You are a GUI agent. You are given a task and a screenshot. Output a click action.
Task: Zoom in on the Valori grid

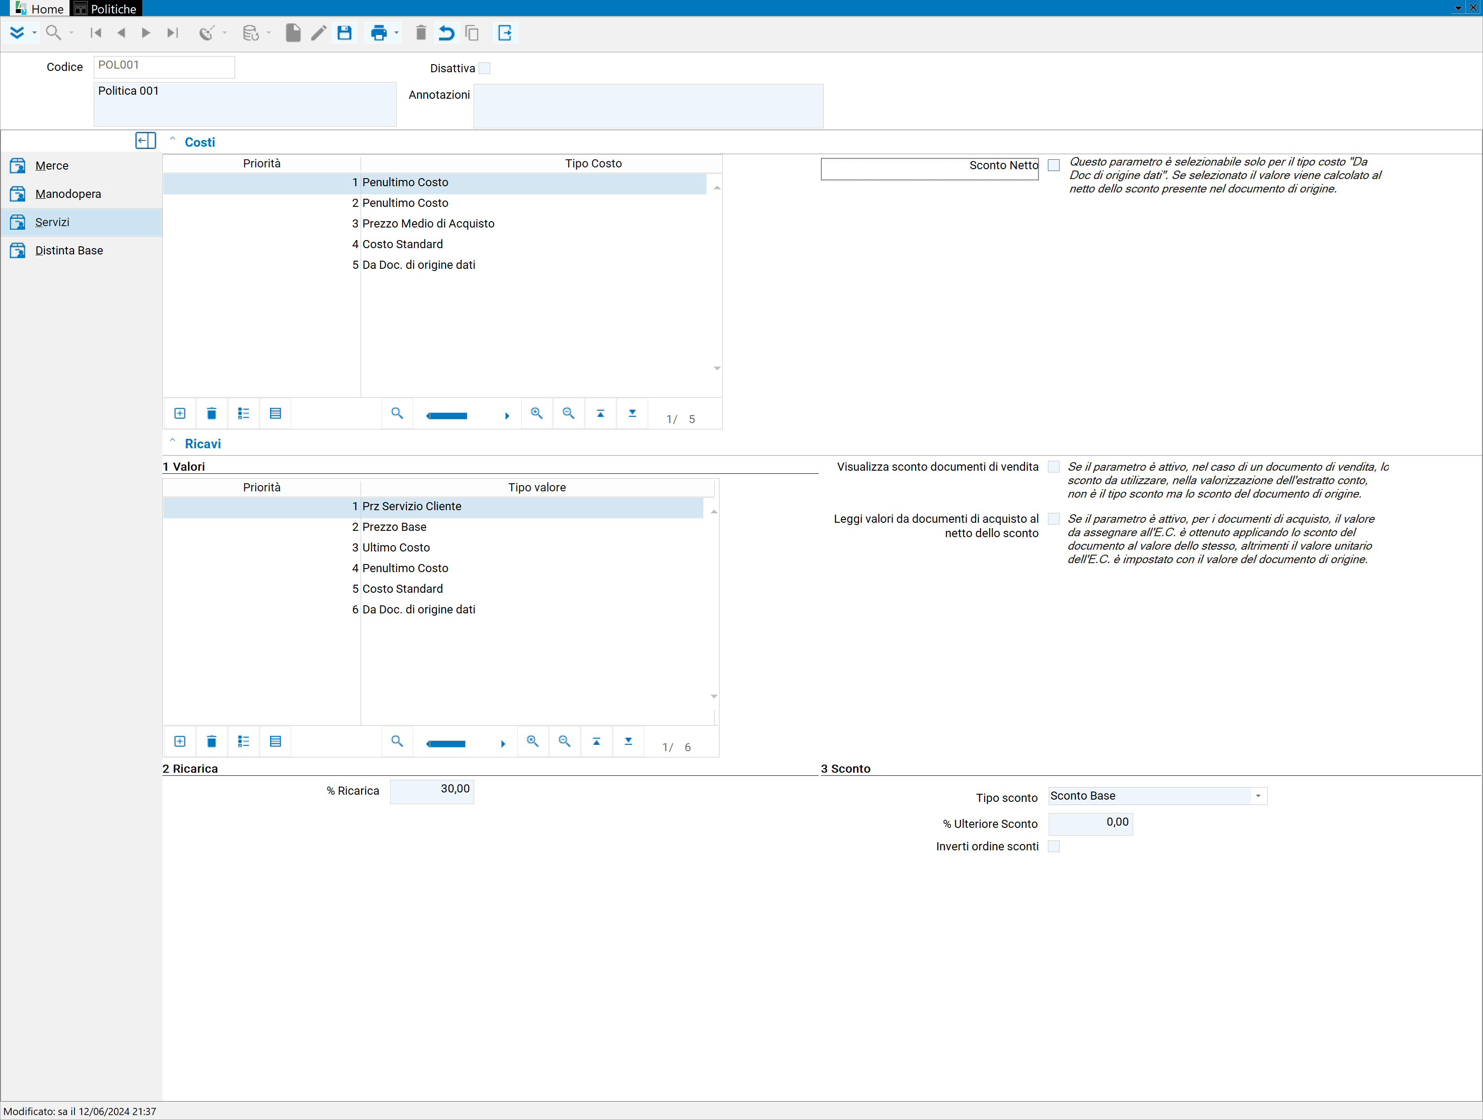[x=532, y=741]
